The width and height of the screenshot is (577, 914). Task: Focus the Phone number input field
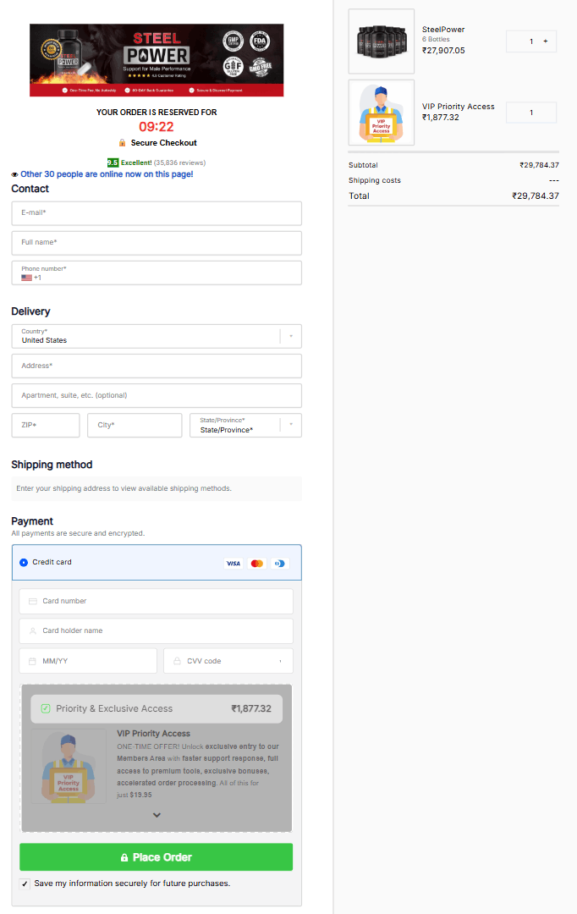click(x=157, y=273)
